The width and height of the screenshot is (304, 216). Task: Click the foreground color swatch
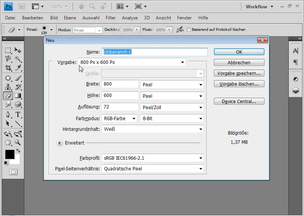[x=9, y=154]
